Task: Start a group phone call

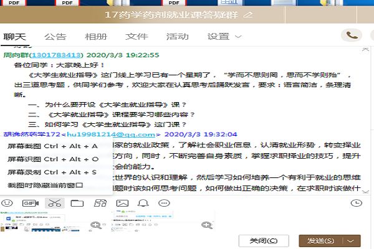Action: (353, 36)
